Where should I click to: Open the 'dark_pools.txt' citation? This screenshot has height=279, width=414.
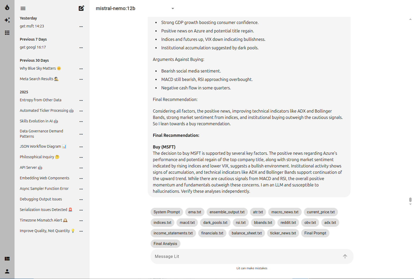click(x=215, y=223)
